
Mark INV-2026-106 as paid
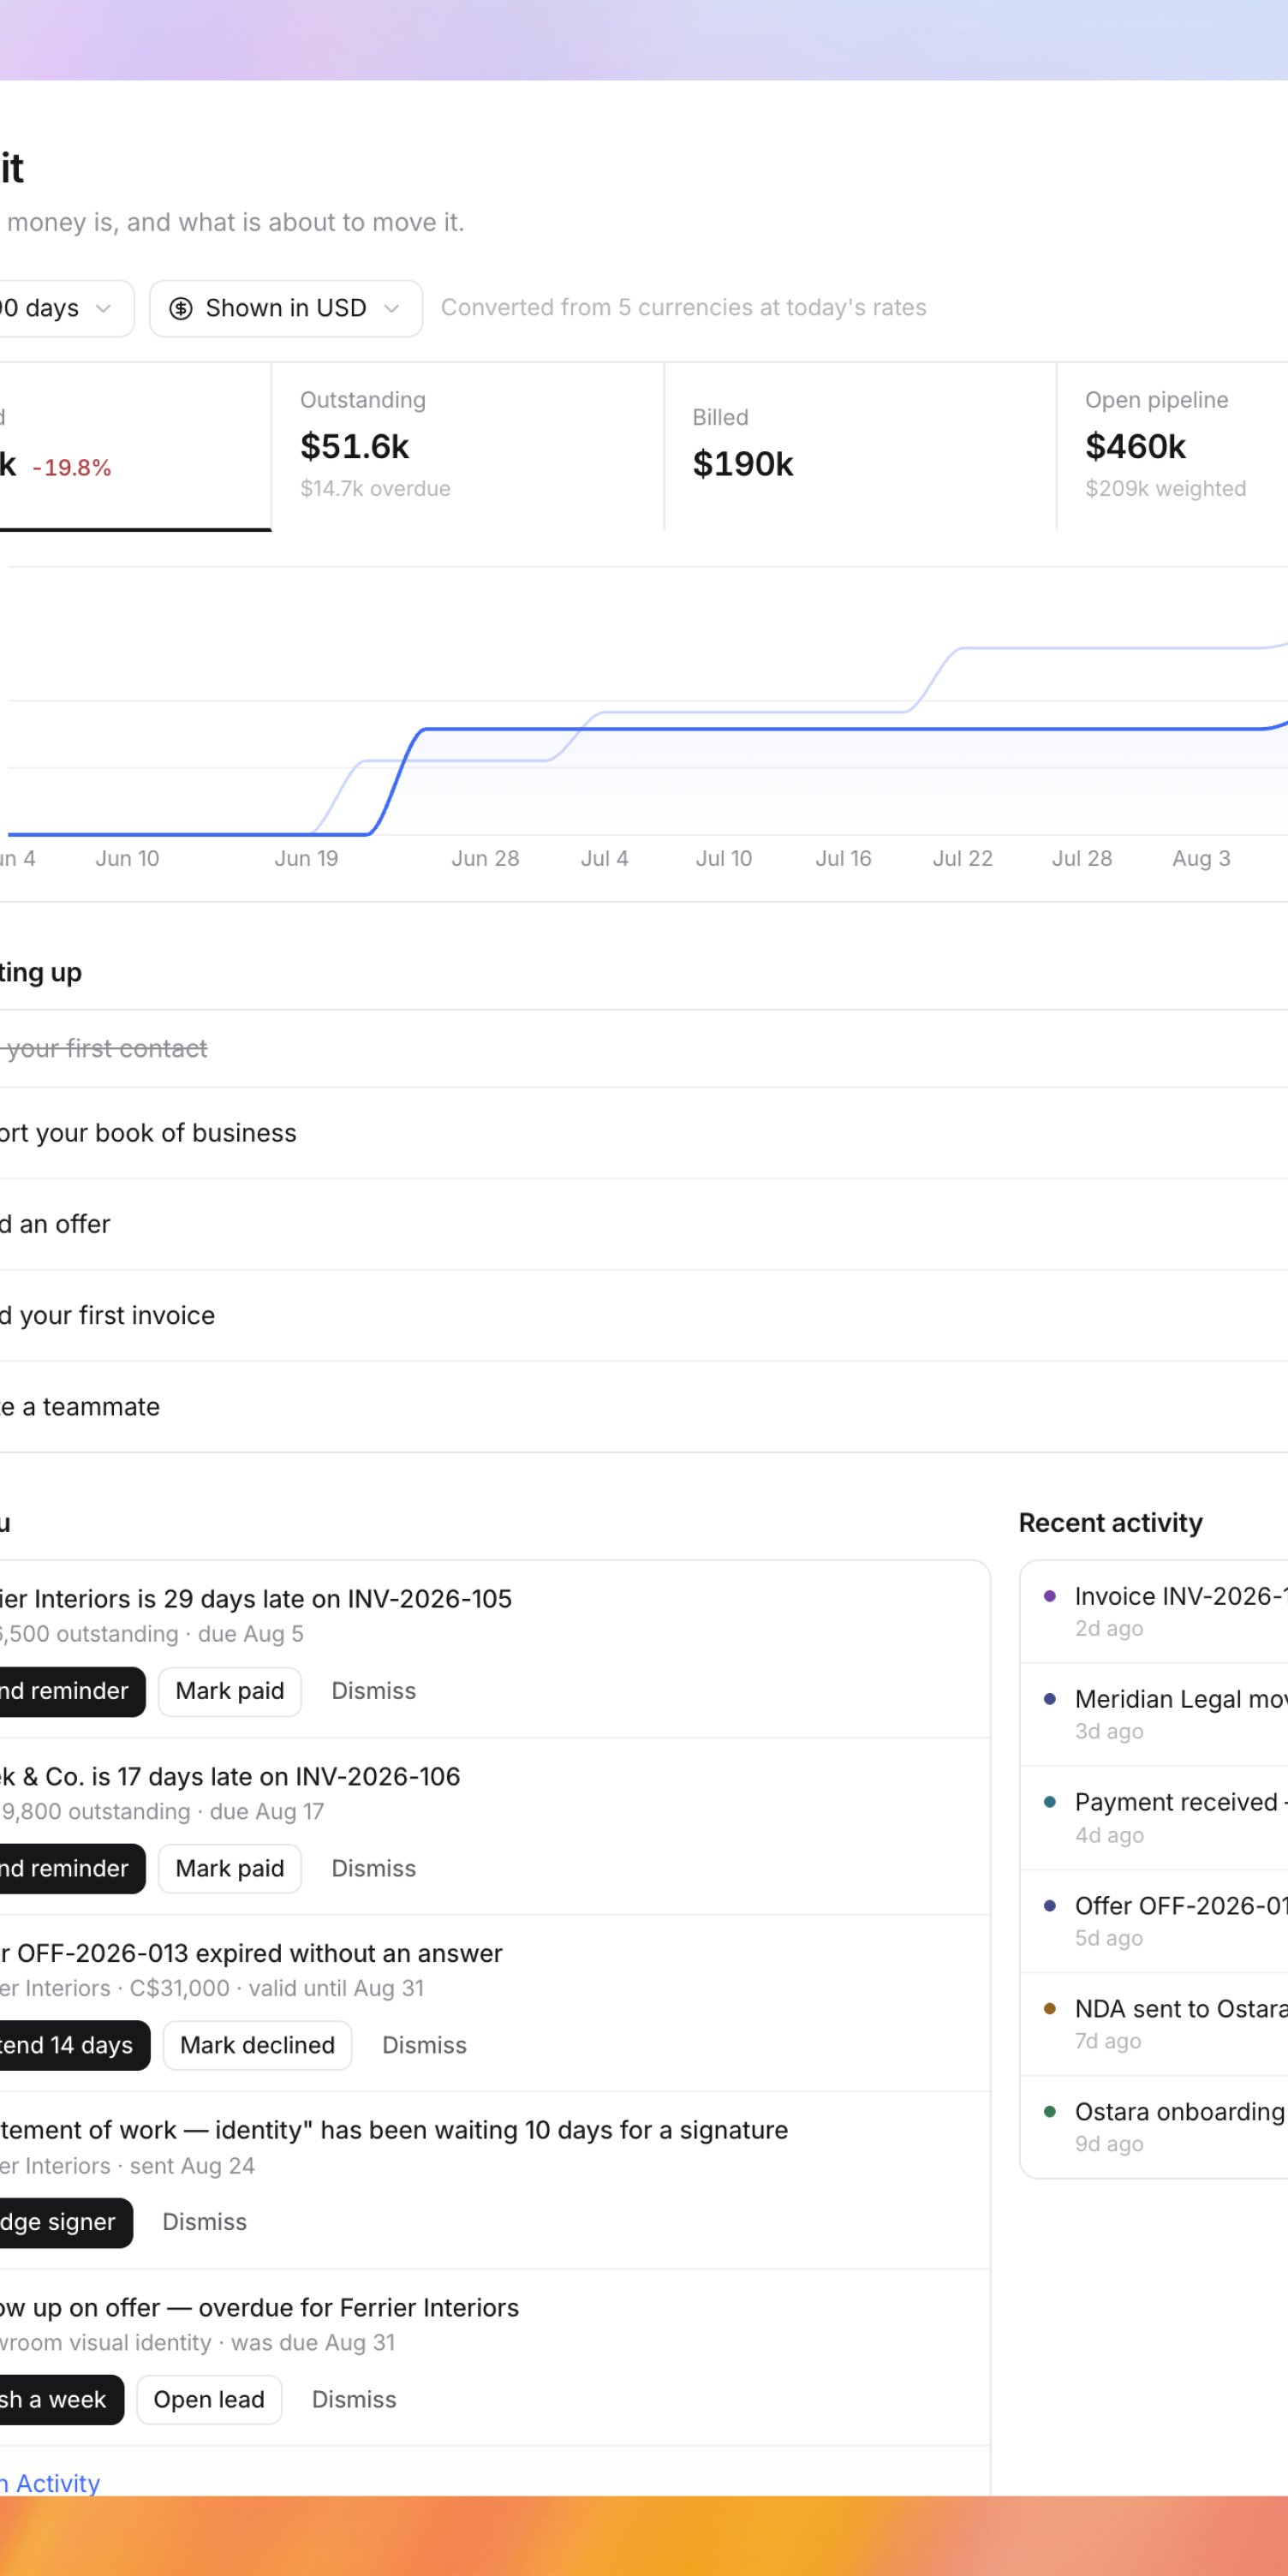[230, 1868]
